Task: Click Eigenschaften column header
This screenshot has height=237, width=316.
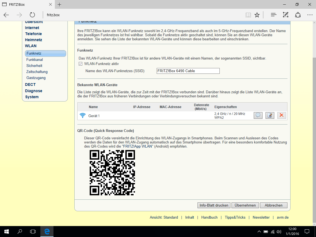Action: pyautogui.click(x=225, y=107)
